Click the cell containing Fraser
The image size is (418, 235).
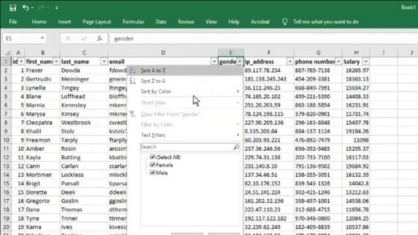[x=42, y=70]
